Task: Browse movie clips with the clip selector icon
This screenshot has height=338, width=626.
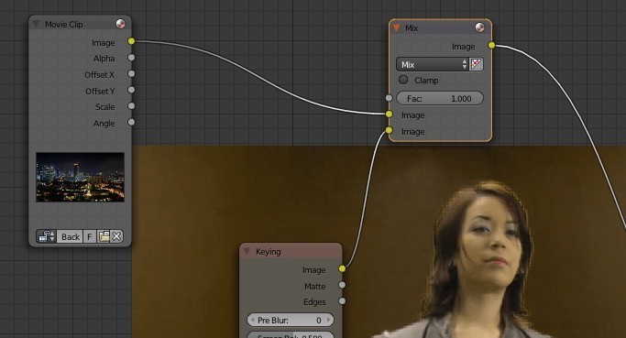Action: [47, 236]
